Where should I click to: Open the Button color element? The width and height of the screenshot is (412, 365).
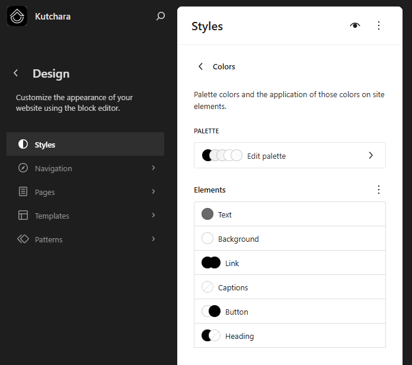[290, 311]
